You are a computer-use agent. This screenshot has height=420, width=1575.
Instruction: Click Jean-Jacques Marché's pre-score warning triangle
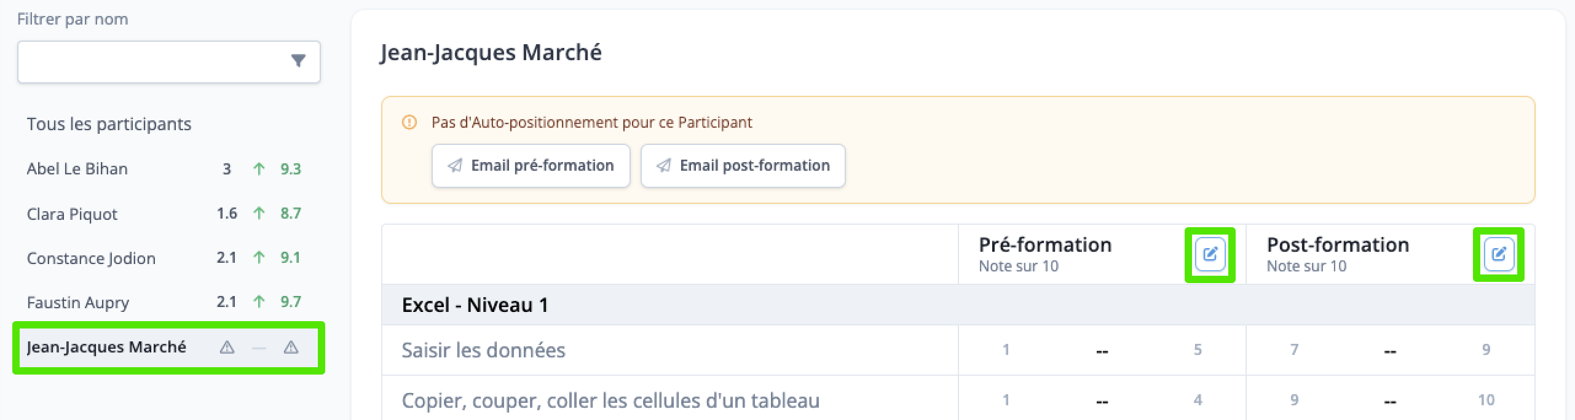[x=227, y=348]
